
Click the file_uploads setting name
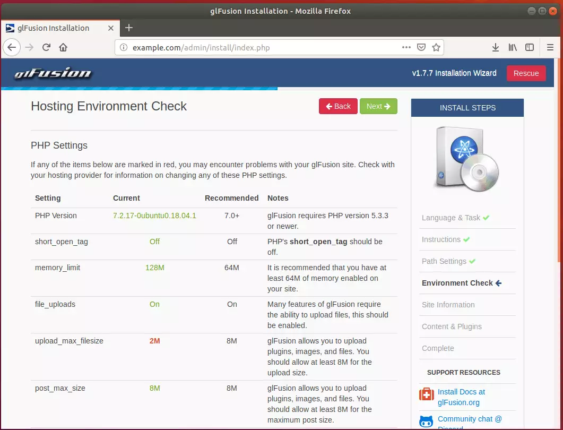(x=55, y=304)
